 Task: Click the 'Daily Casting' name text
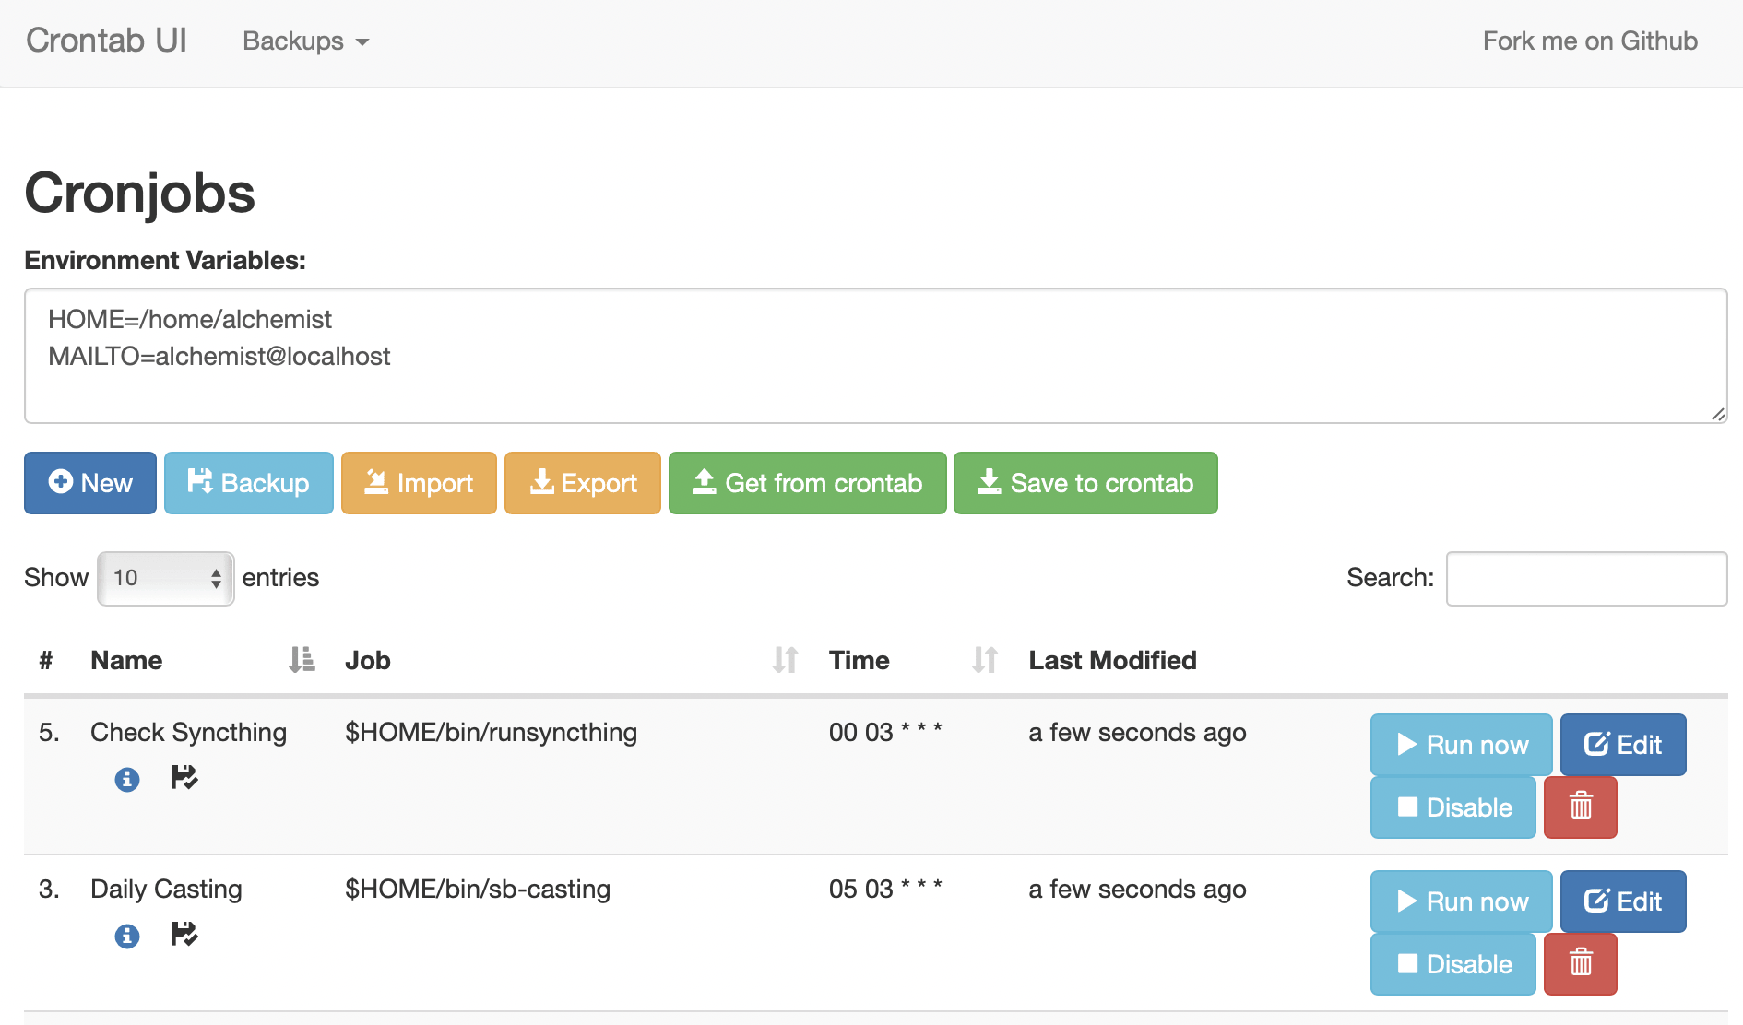click(166, 889)
